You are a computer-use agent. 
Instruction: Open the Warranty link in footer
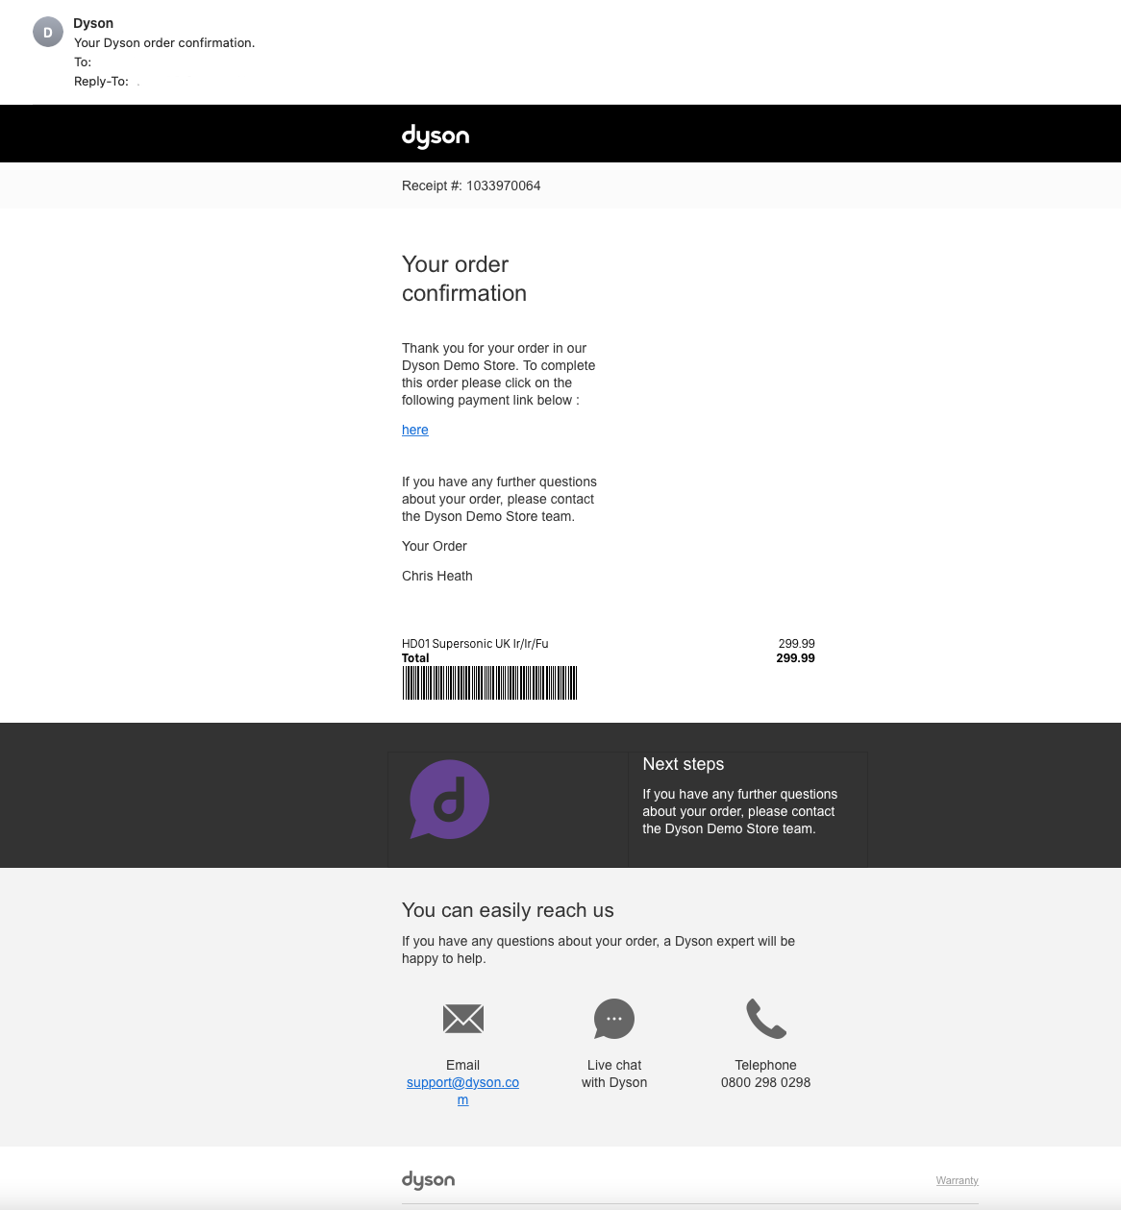957,1181
